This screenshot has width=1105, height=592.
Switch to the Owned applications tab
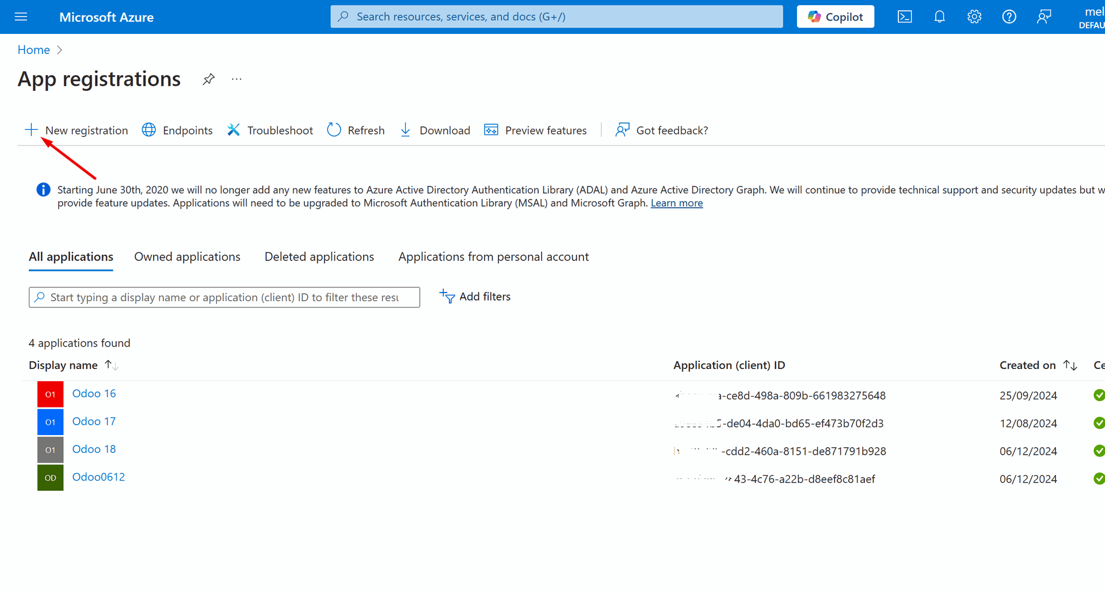(x=187, y=257)
